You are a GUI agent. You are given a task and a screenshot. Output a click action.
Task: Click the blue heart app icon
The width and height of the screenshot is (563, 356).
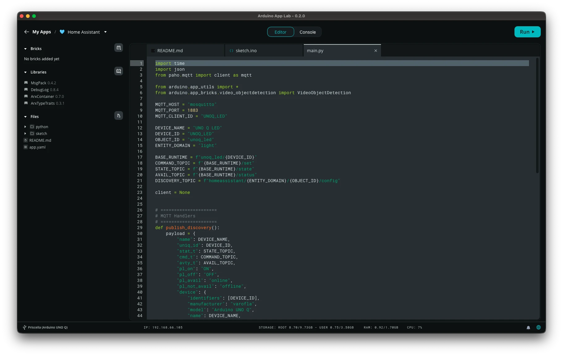62,32
